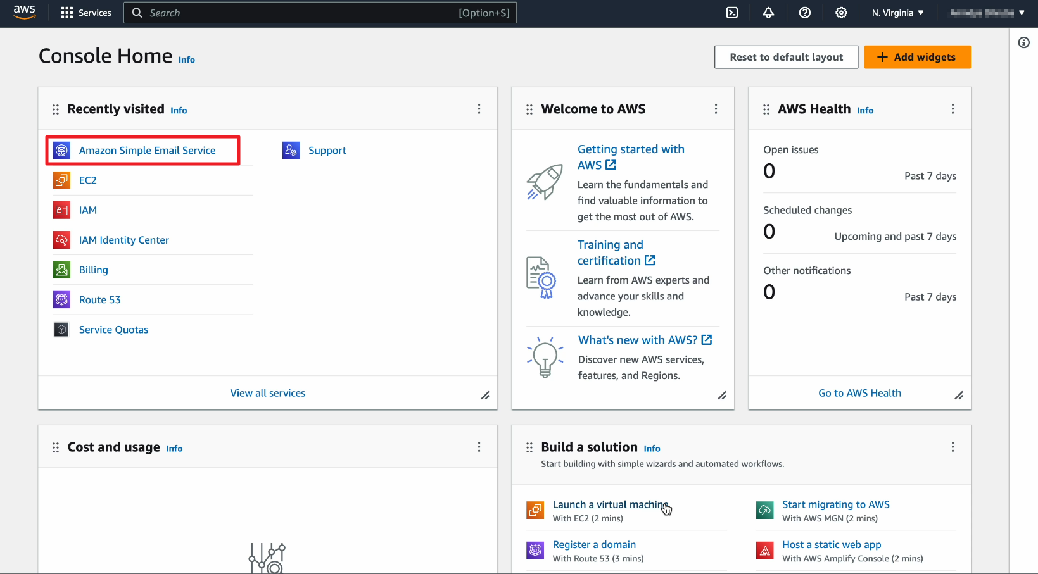
Task: Click the Add widgets button
Action: point(917,57)
